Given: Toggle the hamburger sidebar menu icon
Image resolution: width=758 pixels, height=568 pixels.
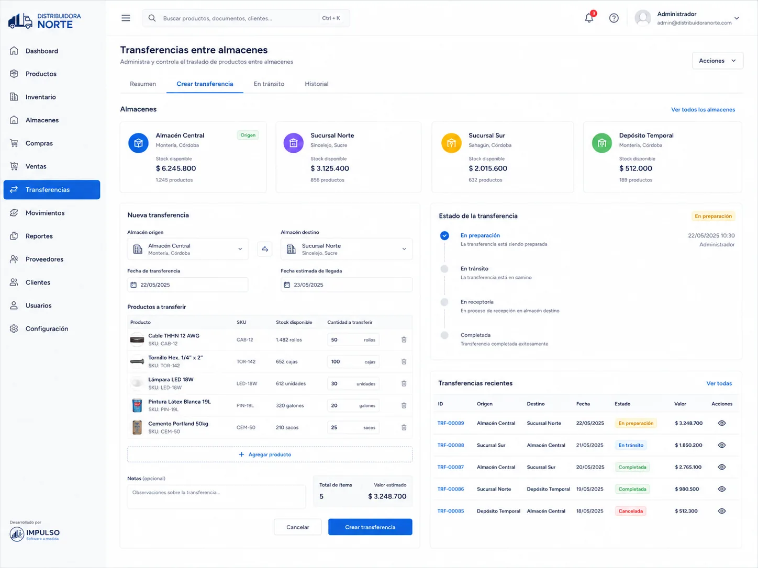Looking at the screenshot, I should tap(126, 18).
